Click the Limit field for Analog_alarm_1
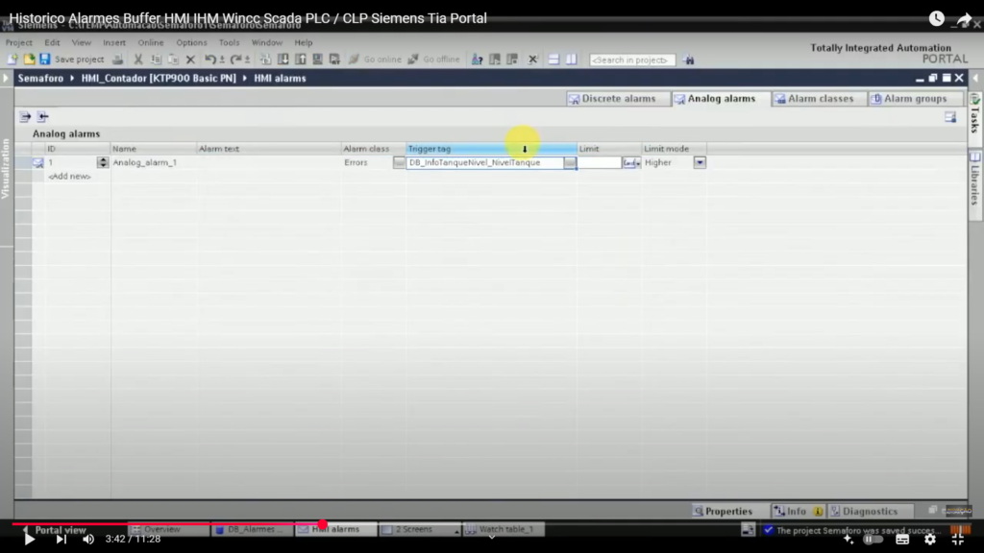 click(x=600, y=162)
